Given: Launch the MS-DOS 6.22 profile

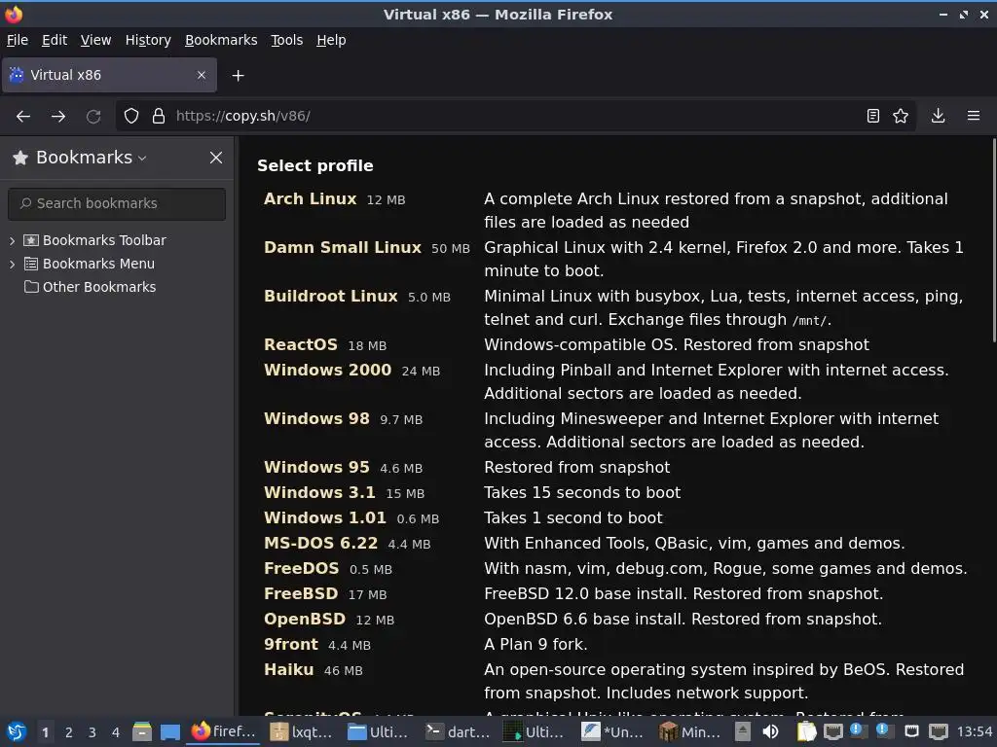Looking at the screenshot, I should 321,544.
